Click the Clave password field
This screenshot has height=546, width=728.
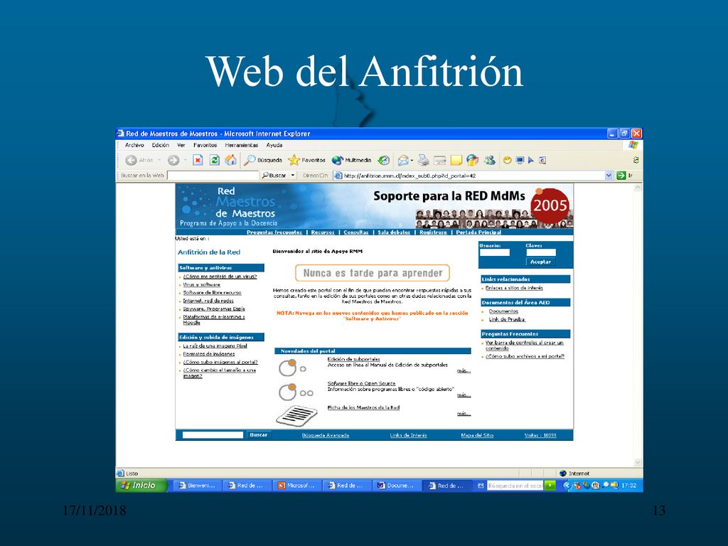click(541, 252)
